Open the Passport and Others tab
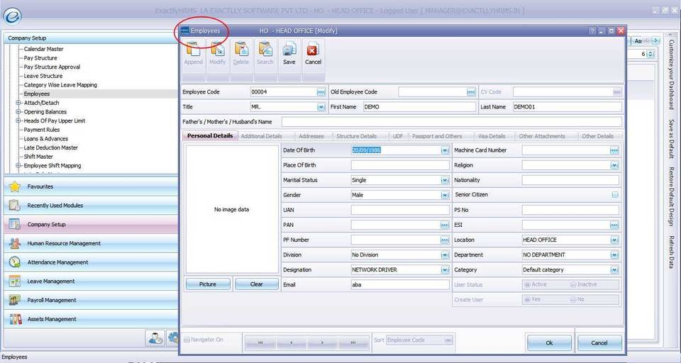Viewport: 681px width, 363px height. click(437, 136)
